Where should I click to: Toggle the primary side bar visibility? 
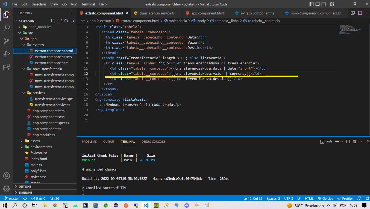(x=312, y=4)
